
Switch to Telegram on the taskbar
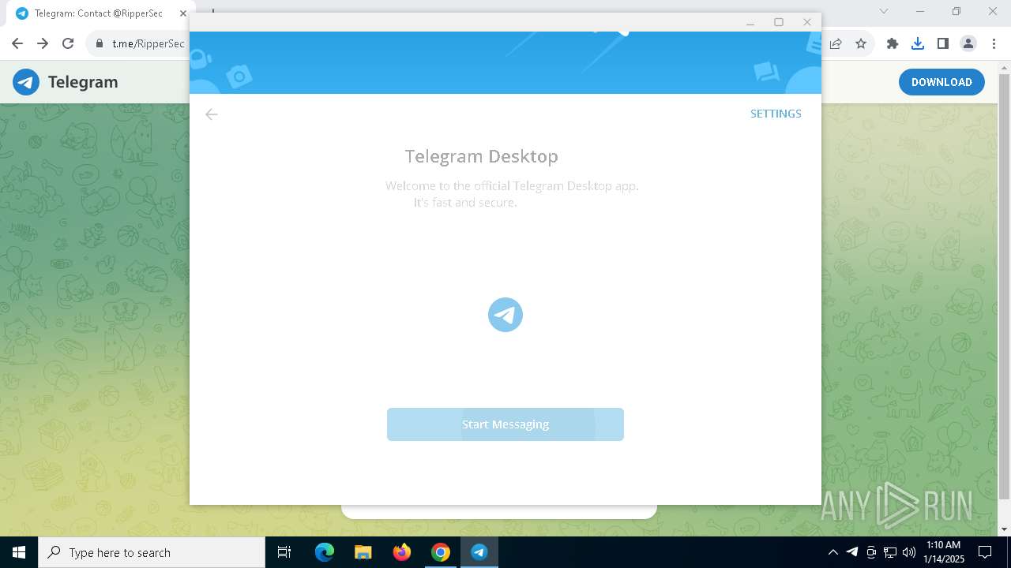coord(479,552)
